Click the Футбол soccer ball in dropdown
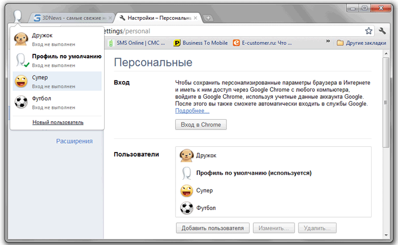The height and width of the screenshot is (245, 398). tap(21, 102)
